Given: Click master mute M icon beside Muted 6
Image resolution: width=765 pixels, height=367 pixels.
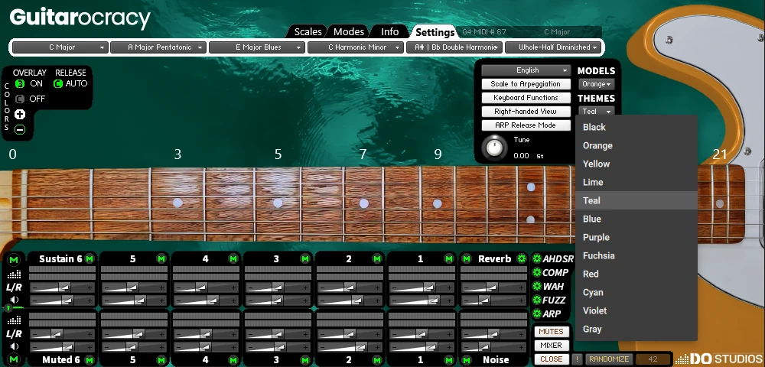Looking at the screenshot, I should click(x=14, y=359).
